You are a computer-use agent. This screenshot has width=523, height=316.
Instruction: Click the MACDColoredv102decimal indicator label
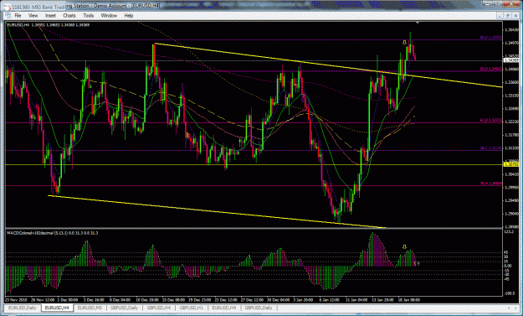point(53,233)
